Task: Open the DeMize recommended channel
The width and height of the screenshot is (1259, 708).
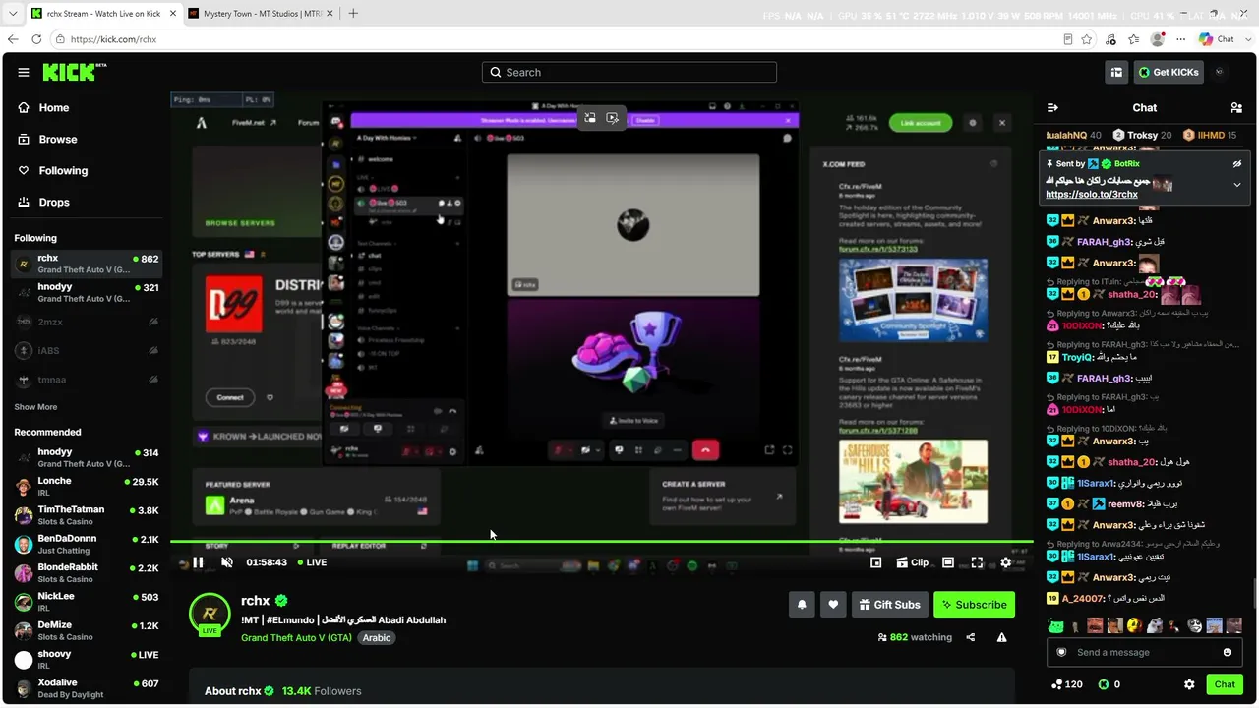Action: pos(87,630)
